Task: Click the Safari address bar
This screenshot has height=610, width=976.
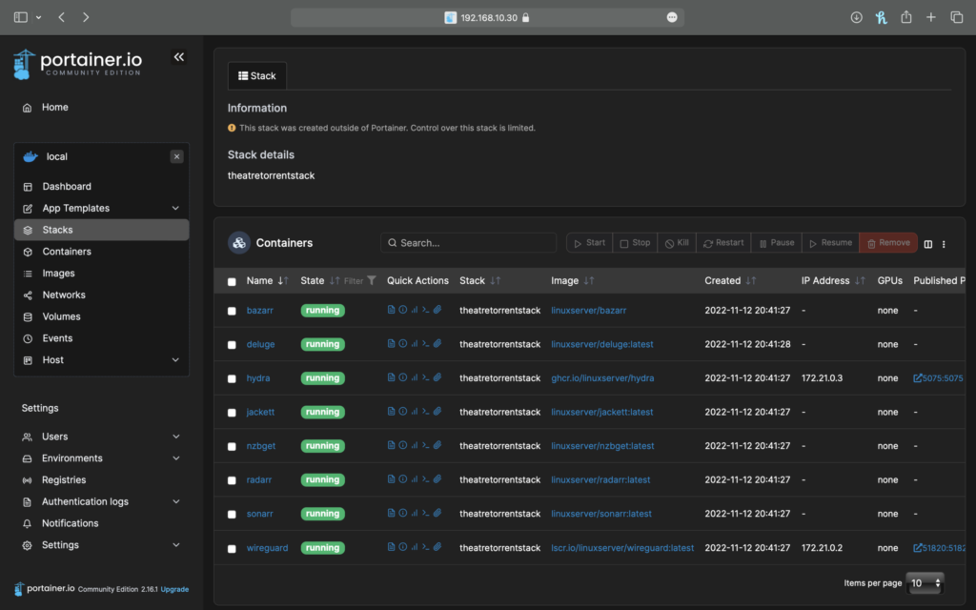Action: pyautogui.click(x=487, y=17)
